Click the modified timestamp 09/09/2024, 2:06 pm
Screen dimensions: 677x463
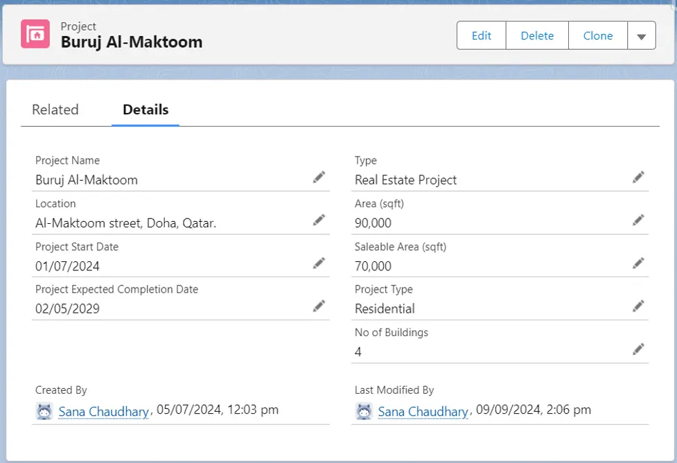point(534,410)
